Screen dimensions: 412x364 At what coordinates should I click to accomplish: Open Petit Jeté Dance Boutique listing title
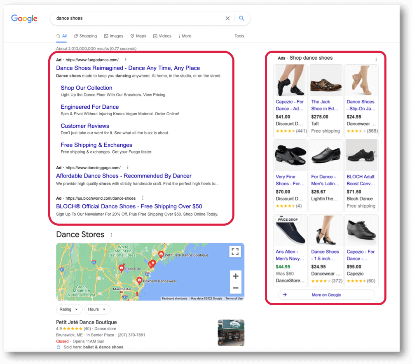(87, 322)
